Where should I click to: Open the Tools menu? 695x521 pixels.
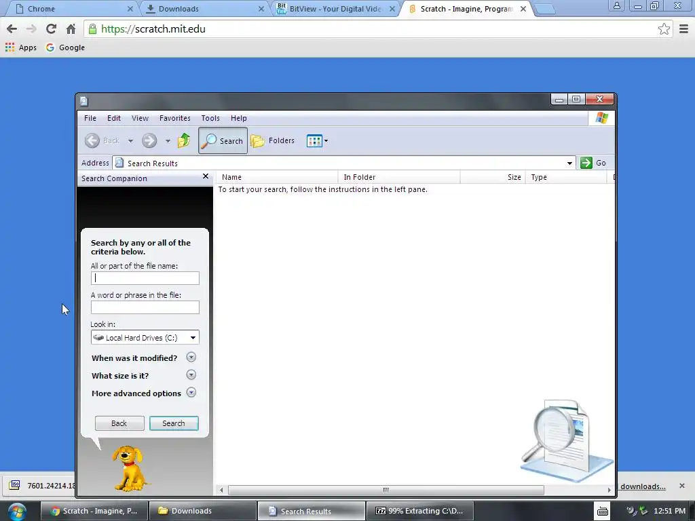pos(210,118)
